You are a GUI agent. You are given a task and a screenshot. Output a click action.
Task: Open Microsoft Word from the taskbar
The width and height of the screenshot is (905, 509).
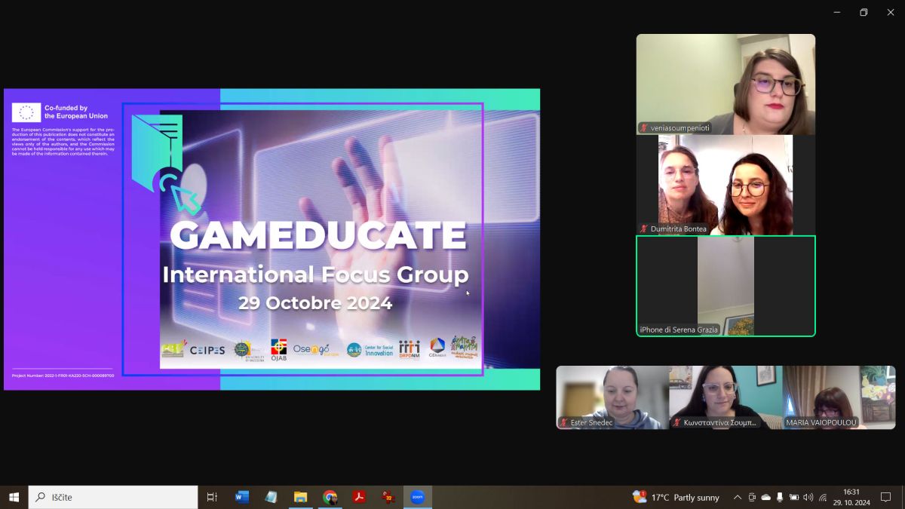click(x=242, y=497)
